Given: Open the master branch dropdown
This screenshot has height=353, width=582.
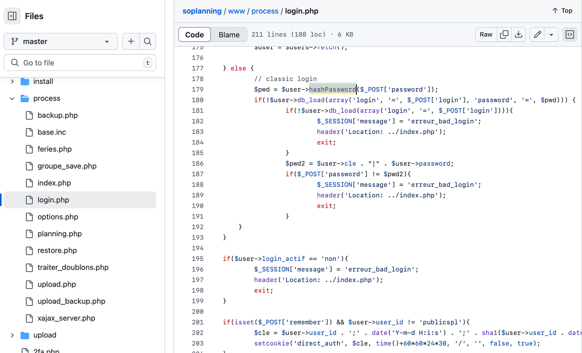Looking at the screenshot, I should point(61,42).
